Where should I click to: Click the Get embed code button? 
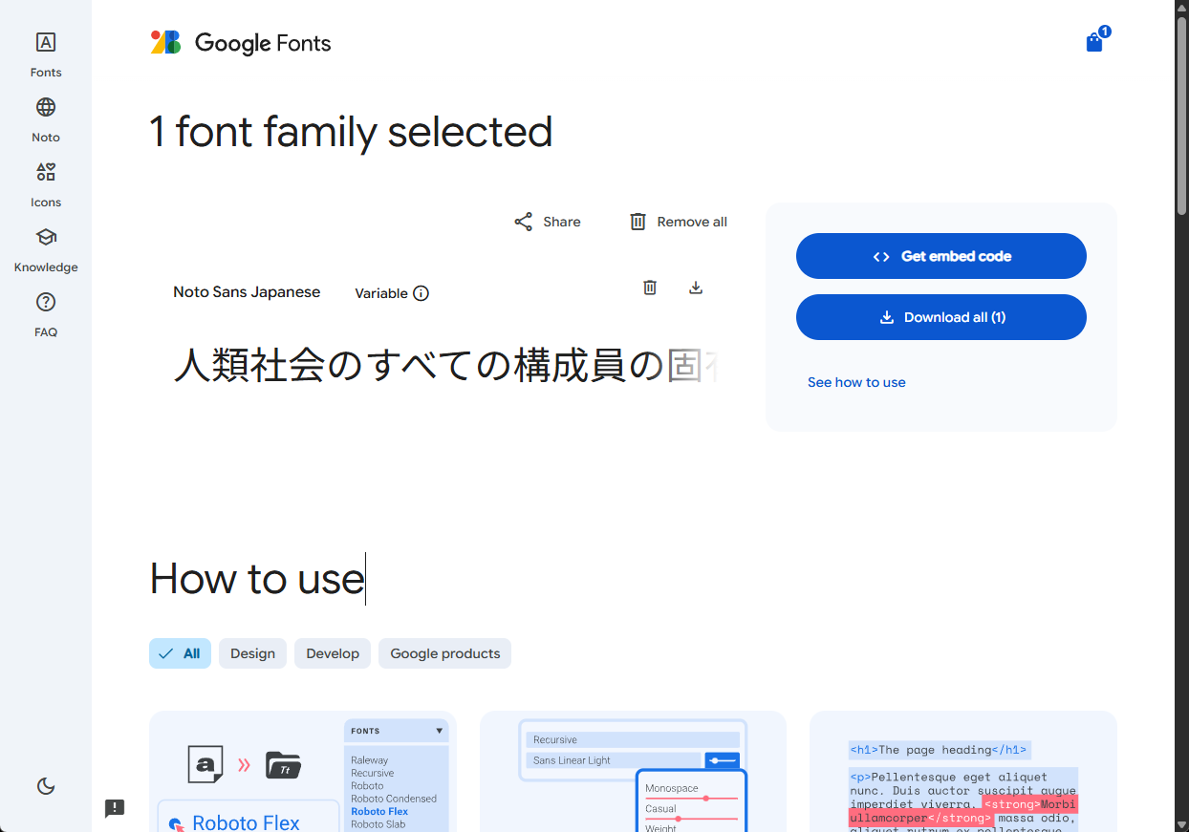pos(940,256)
